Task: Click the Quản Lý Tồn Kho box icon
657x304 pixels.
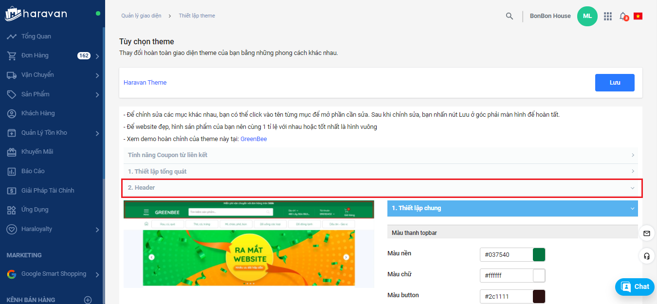Action: coord(12,133)
